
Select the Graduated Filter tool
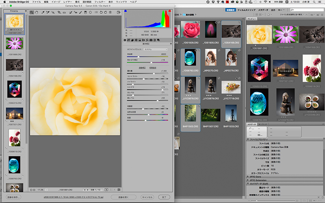click(85, 13)
